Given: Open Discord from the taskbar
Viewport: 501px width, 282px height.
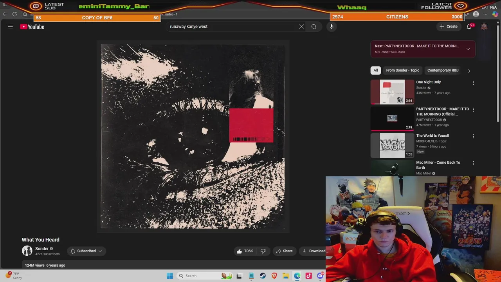Looking at the screenshot, I should coord(320,276).
